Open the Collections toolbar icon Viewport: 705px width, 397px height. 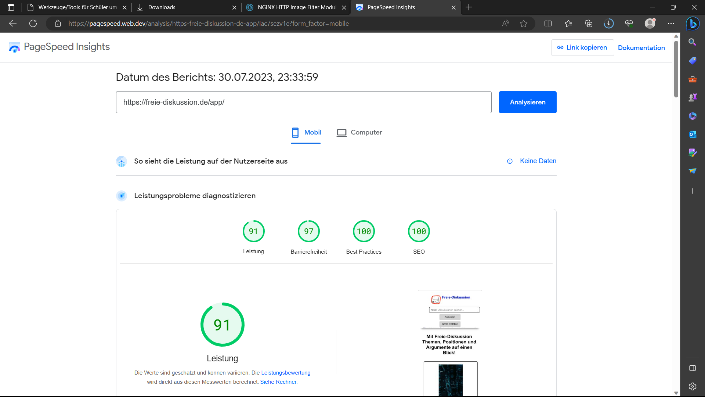point(589,24)
